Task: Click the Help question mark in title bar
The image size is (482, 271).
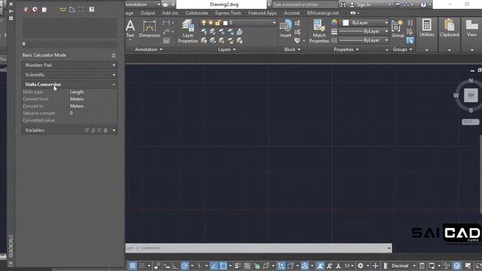Action: pyautogui.click(x=423, y=5)
